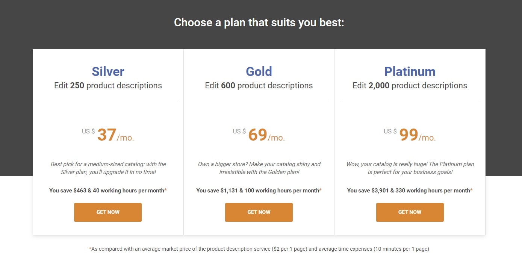Click the "Wow, your catalog is really huge" text
This screenshot has height=265, width=522.
pyautogui.click(x=410, y=168)
